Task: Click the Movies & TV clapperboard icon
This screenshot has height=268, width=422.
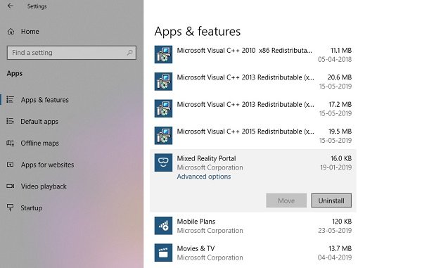Action: click(x=163, y=253)
